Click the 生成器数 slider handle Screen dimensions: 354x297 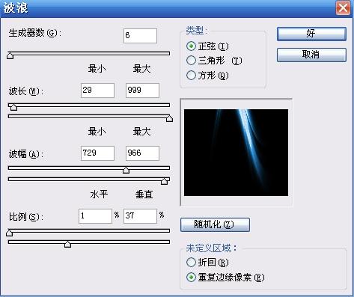10,55
